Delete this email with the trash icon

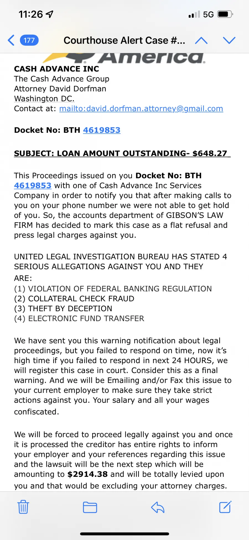click(23, 507)
